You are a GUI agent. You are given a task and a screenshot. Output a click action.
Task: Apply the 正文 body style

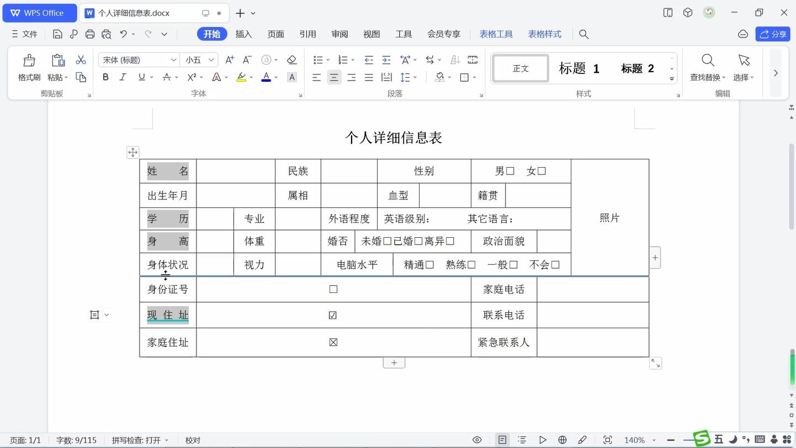(x=521, y=68)
